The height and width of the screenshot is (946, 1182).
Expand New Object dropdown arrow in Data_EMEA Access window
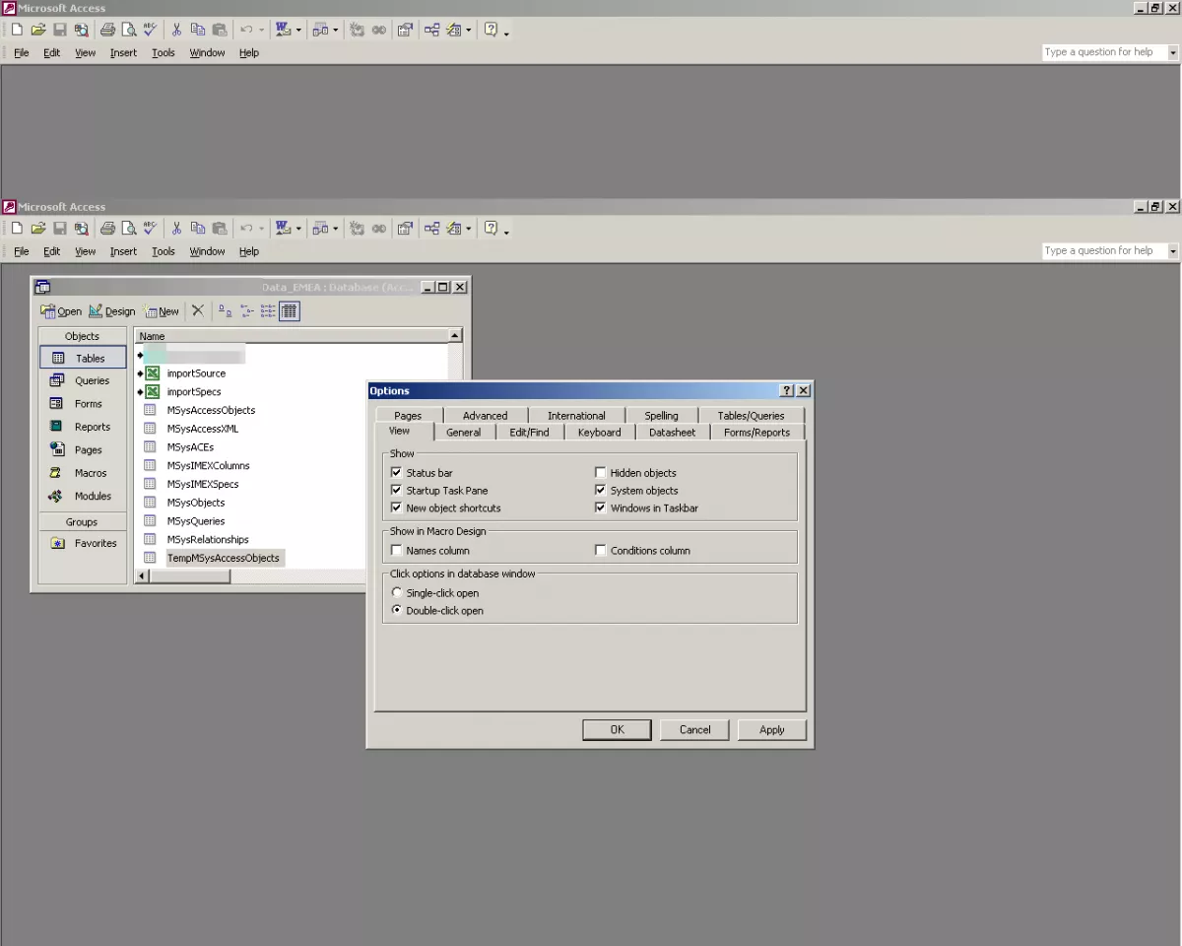[469, 229]
